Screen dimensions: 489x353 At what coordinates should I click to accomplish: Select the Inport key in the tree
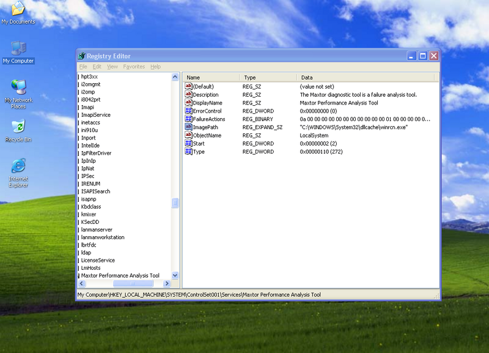point(88,138)
